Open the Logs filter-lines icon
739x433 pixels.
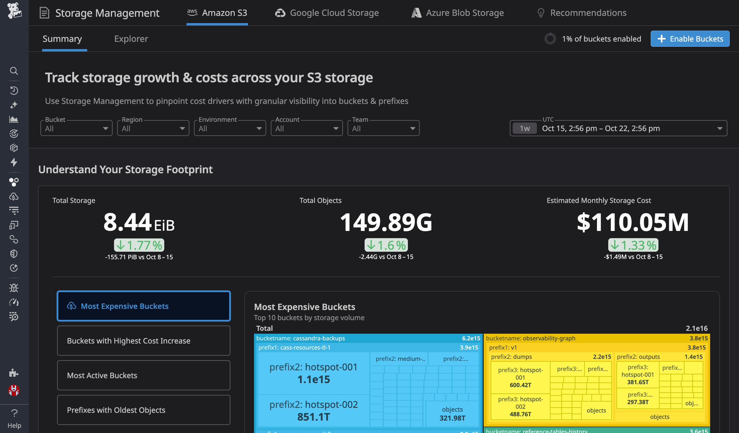pyautogui.click(x=14, y=210)
